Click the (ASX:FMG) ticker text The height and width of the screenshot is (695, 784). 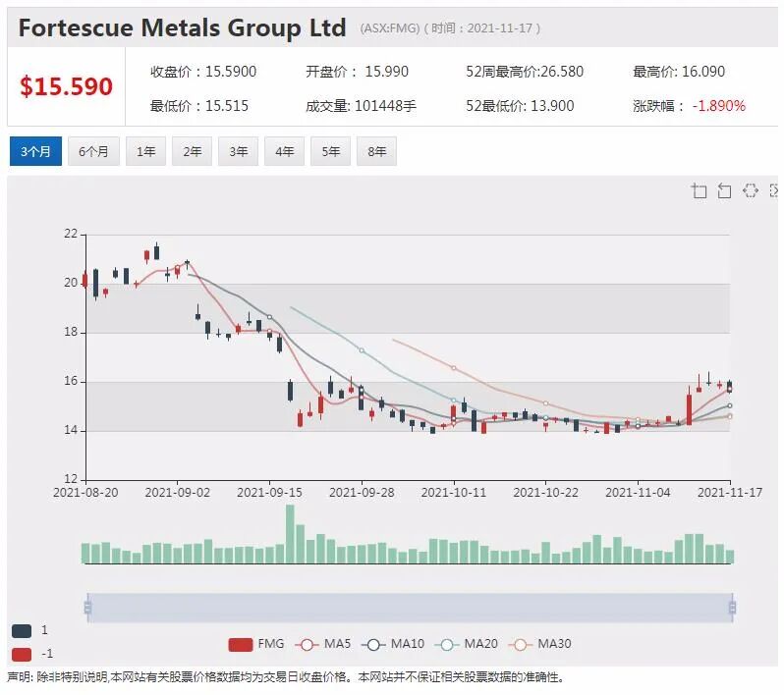coord(390,28)
